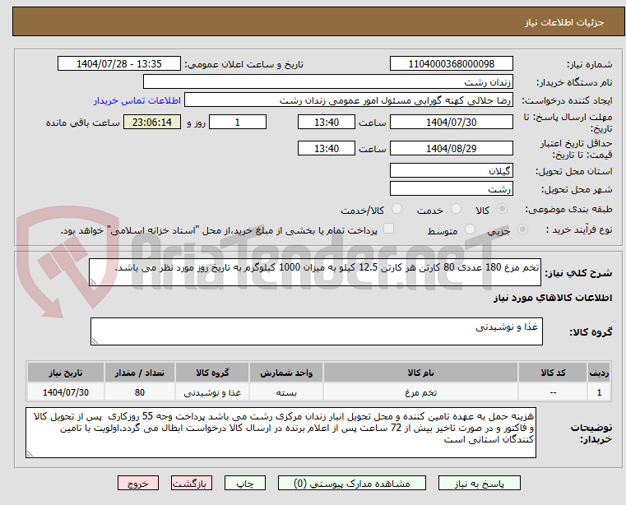The width and height of the screenshot is (626, 505).
Task: Click the resize grip of توضیحات خریدار box
Action: (x=30, y=453)
